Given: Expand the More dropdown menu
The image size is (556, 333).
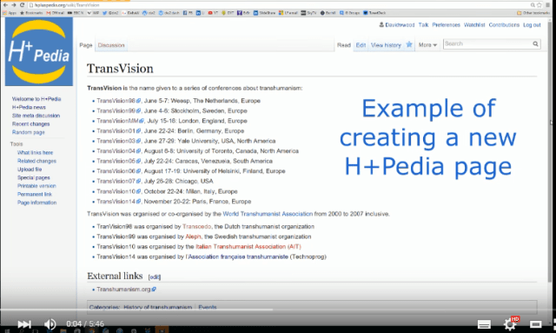Looking at the screenshot, I should [427, 45].
